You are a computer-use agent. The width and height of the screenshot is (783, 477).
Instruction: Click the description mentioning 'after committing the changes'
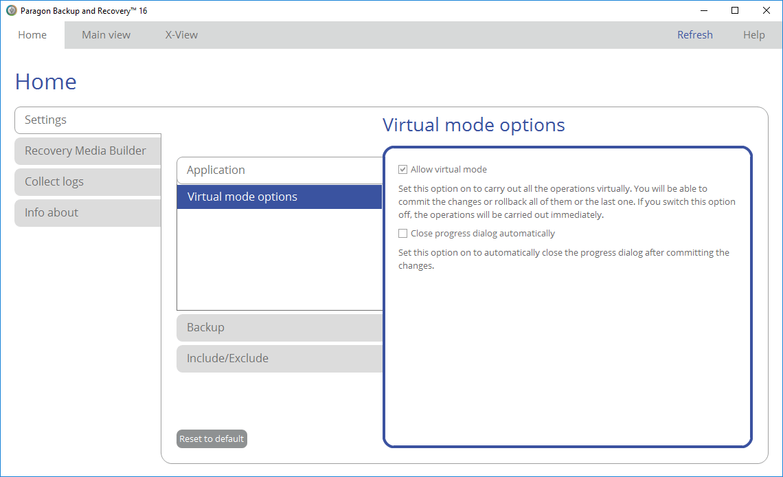click(564, 259)
